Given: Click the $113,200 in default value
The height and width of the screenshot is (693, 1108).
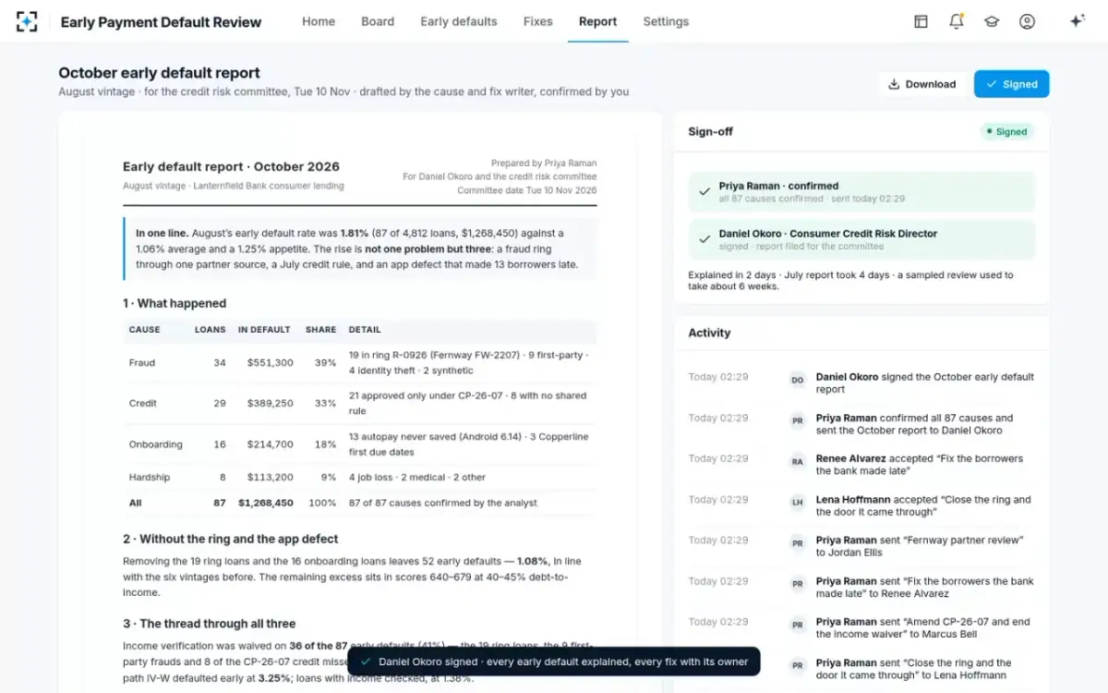Looking at the screenshot, I should [271, 478].
